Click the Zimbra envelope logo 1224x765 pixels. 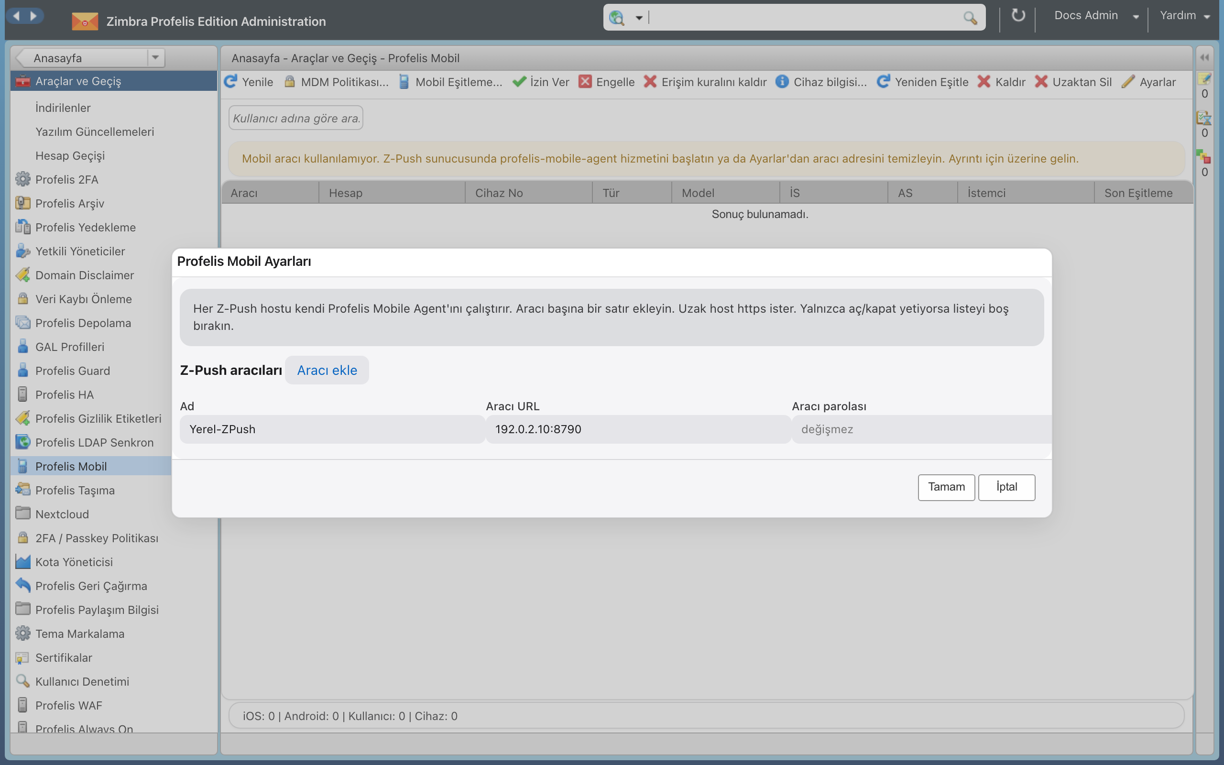point(85,21)
